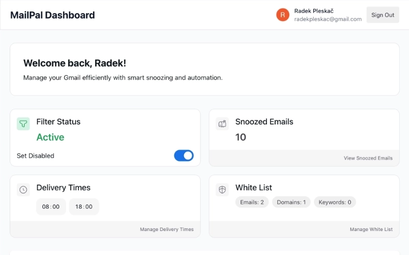This screenshot has height=255, width=409.
Task: Click the Delivery Times clock icon
Action: (x=24, y=190)
